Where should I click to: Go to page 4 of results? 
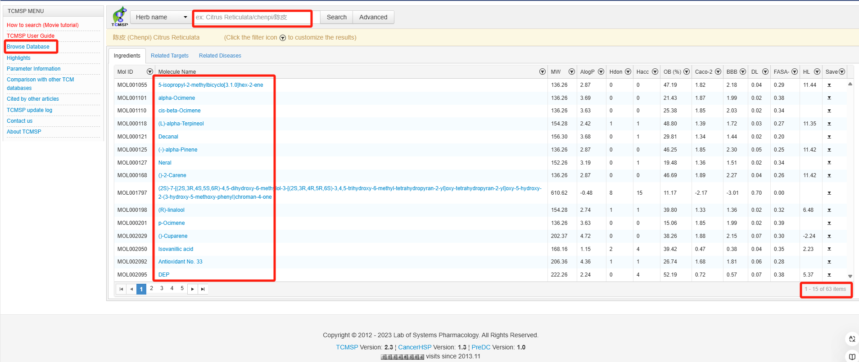[x=172, y=288]
